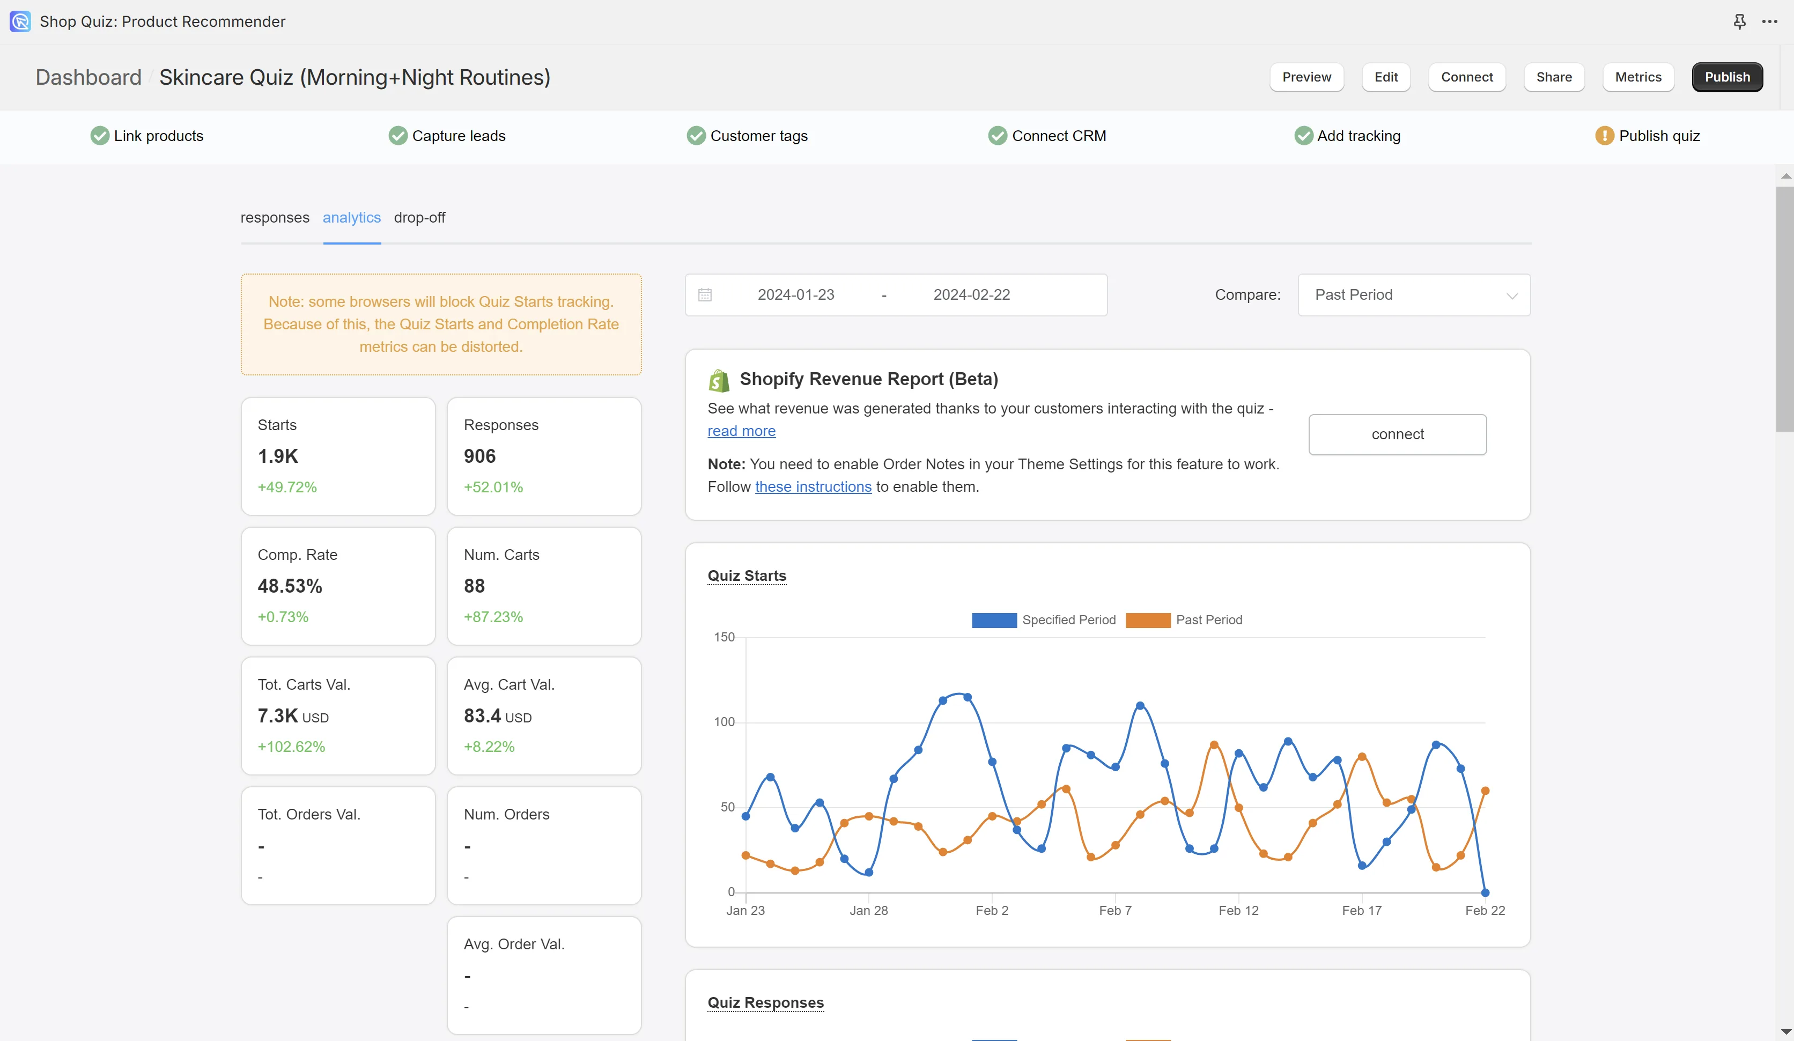Click the Num. Carts 88 card
This screenshot has width=1794, height=1041.
pyautogui.click(x=544, y=586)
